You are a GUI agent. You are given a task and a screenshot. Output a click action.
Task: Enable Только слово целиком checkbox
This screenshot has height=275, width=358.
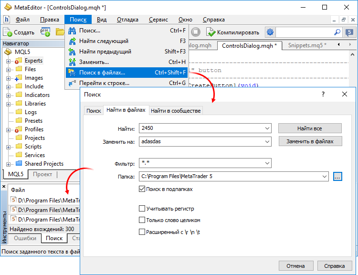[142, 220]
